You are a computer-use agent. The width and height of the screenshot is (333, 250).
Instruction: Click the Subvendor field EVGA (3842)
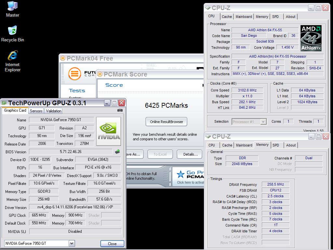98,160
